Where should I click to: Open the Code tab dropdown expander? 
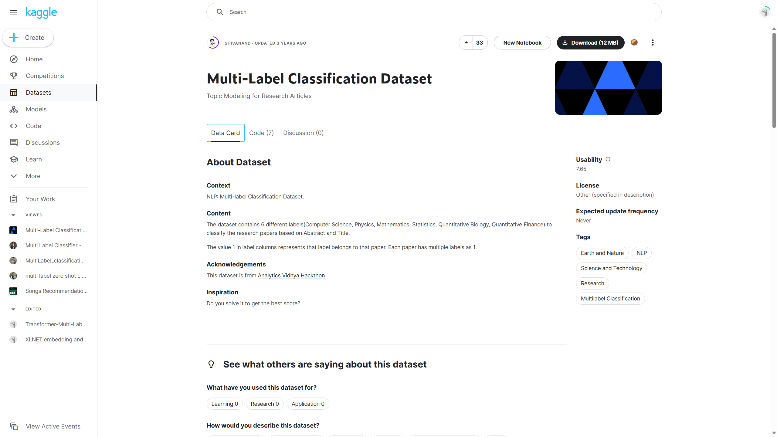point(262,133)
